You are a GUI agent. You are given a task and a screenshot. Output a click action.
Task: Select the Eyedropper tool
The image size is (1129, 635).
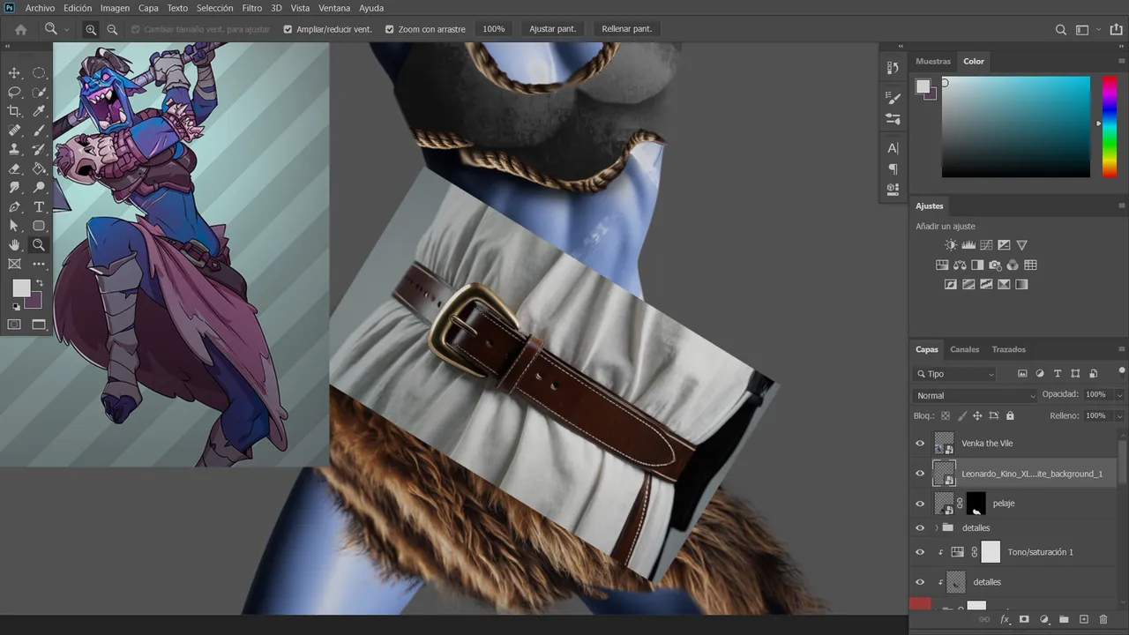(39, 111)
